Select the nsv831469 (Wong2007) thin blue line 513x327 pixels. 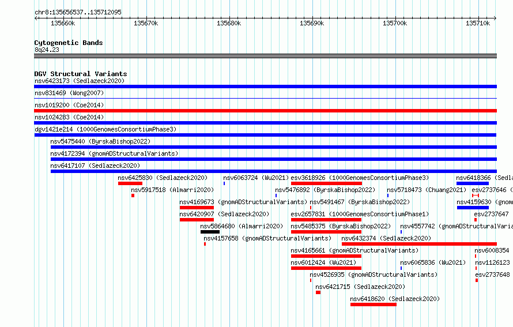265,98
